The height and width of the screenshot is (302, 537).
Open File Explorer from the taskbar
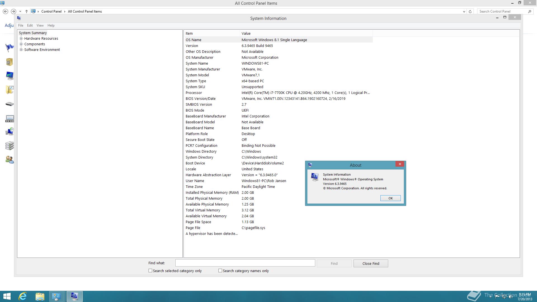(x=40, y=296)
